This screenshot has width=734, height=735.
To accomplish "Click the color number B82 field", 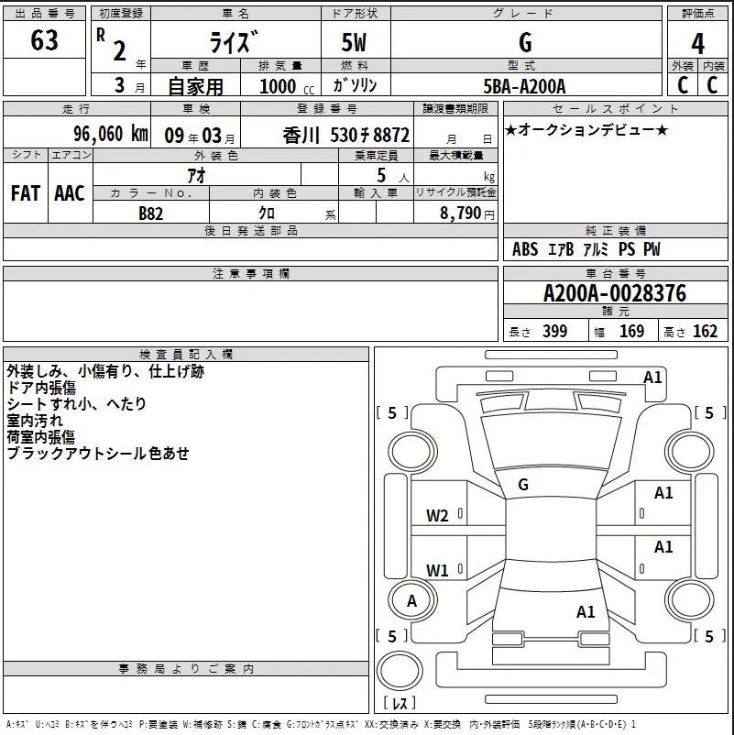I will pos(151,214).
